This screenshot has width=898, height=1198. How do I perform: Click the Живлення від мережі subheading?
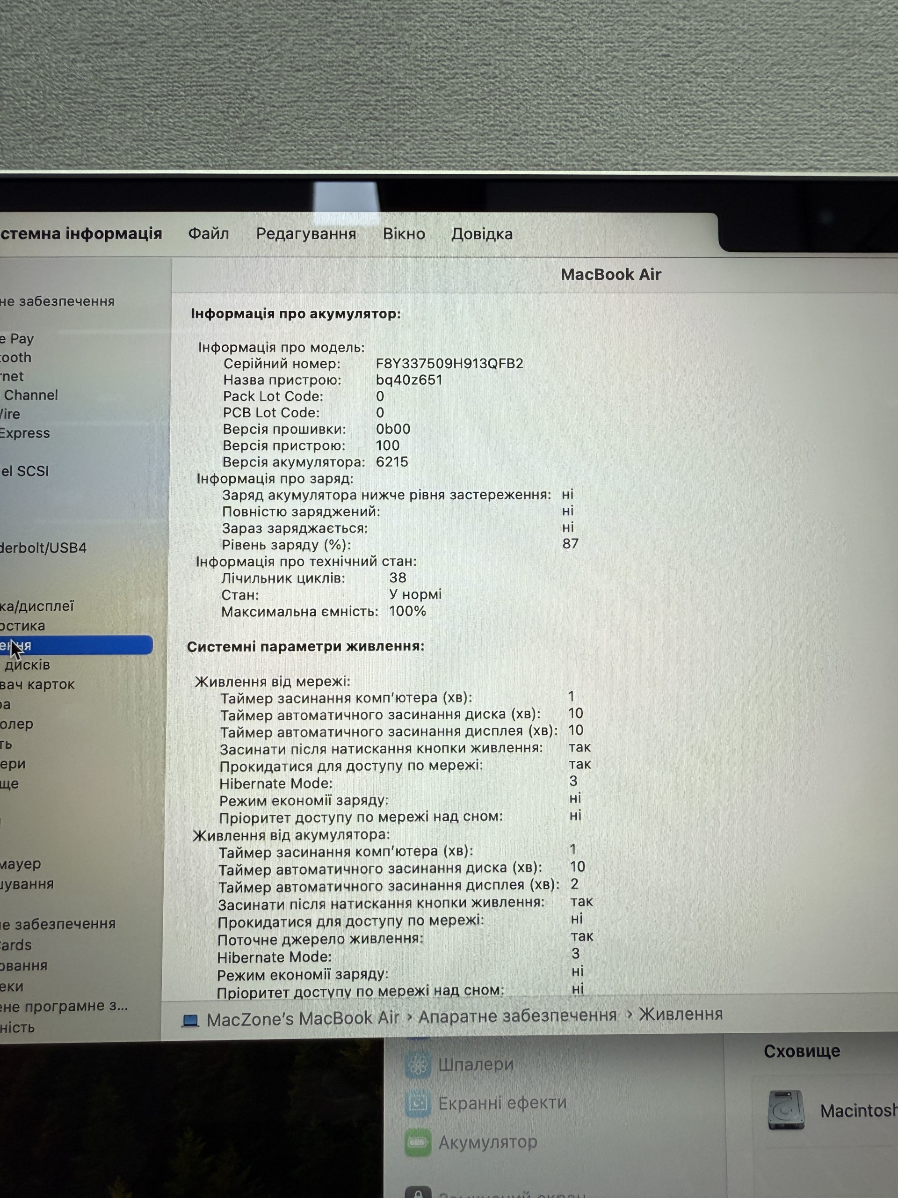pos(272,681)
